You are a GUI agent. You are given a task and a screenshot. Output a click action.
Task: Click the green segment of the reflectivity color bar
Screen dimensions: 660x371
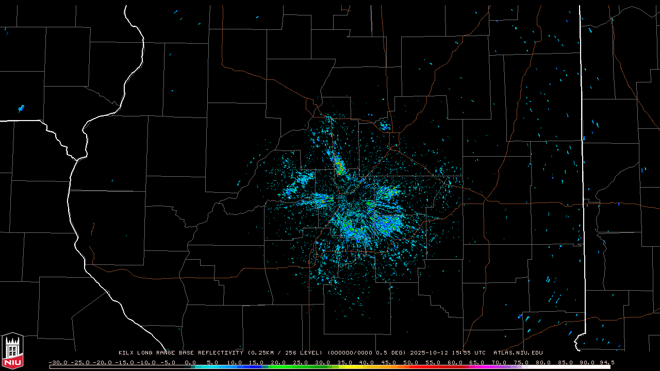click(x=299, y=367)
